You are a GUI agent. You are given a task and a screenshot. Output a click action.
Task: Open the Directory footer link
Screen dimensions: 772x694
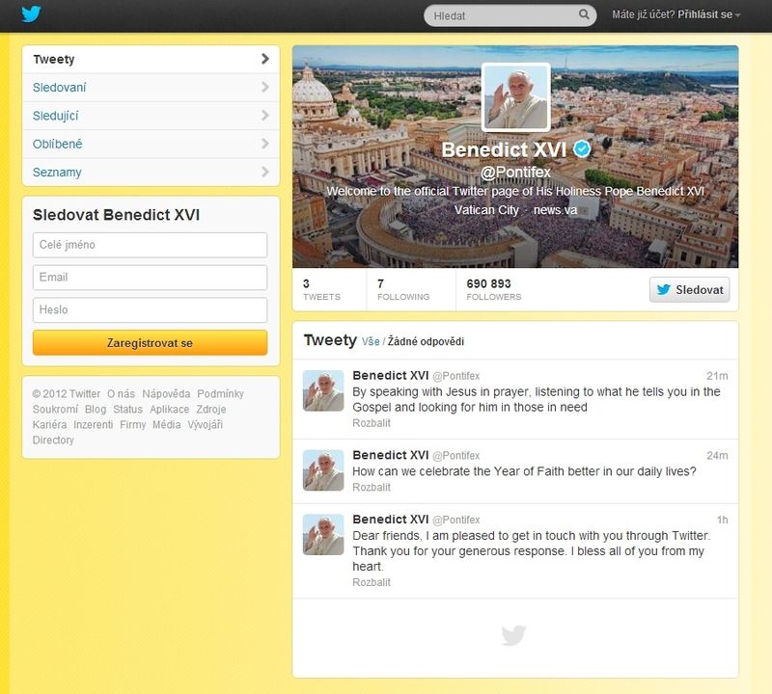53,440
